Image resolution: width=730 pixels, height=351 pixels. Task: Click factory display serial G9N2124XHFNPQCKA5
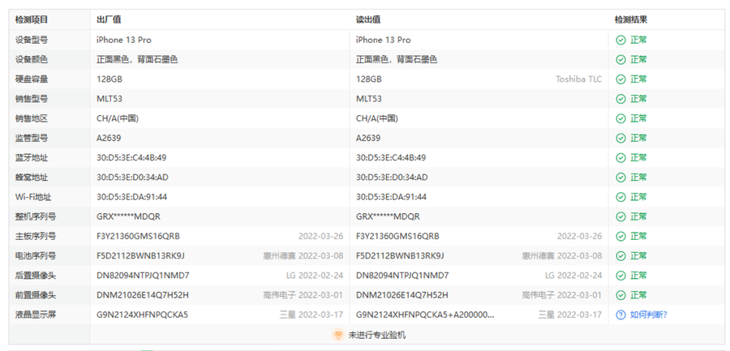point(142,315)
